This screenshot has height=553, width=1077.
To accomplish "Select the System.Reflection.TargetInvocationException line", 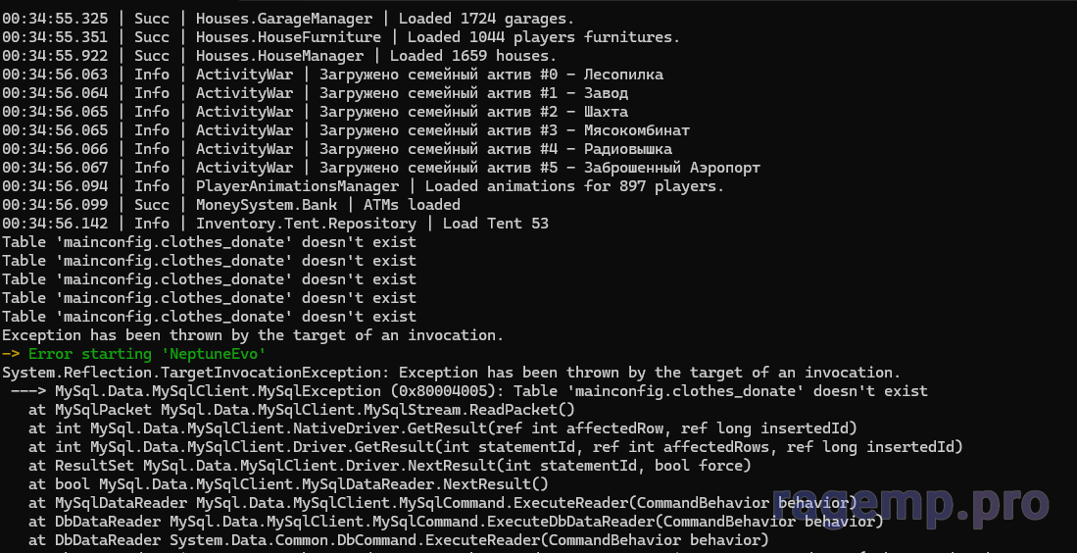I will point(451,373).
